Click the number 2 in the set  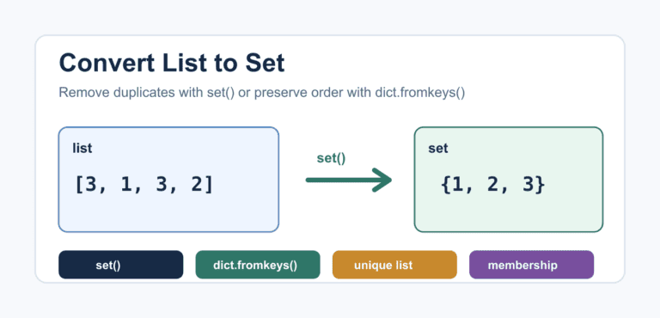(493, 185)
